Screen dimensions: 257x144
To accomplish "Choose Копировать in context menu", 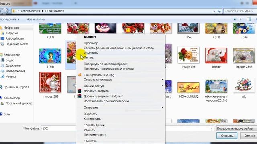I will [x=92, y=119].
